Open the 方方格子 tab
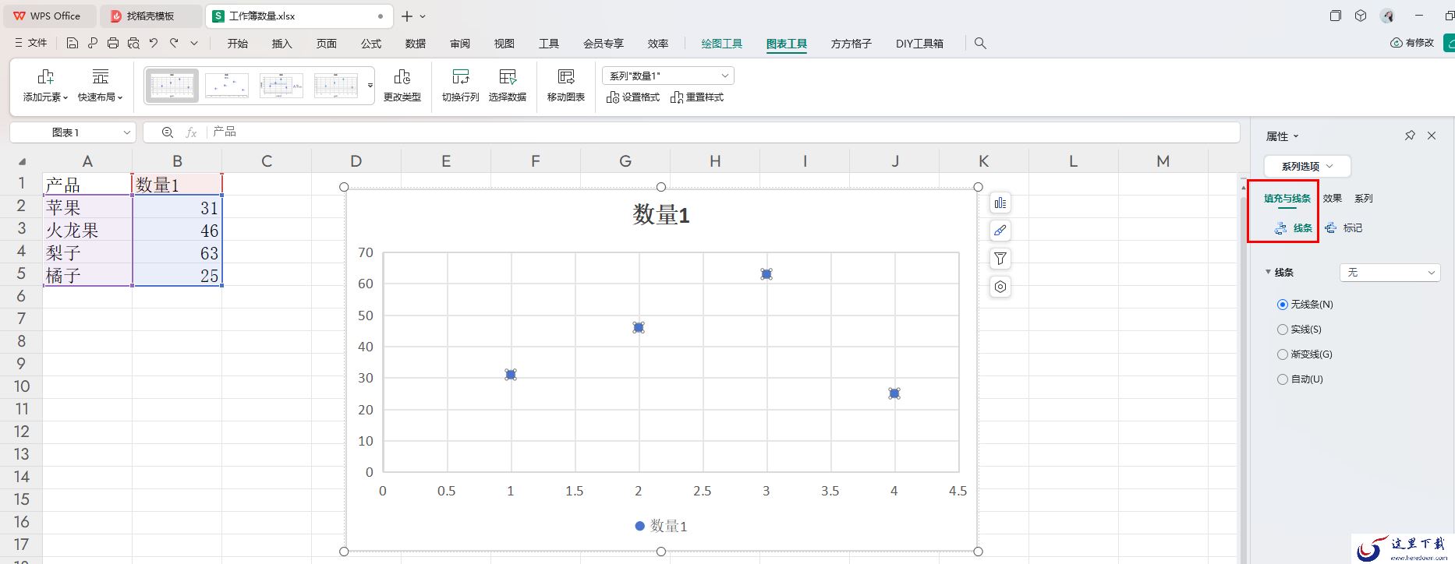1455x564 pixels. 851,44
